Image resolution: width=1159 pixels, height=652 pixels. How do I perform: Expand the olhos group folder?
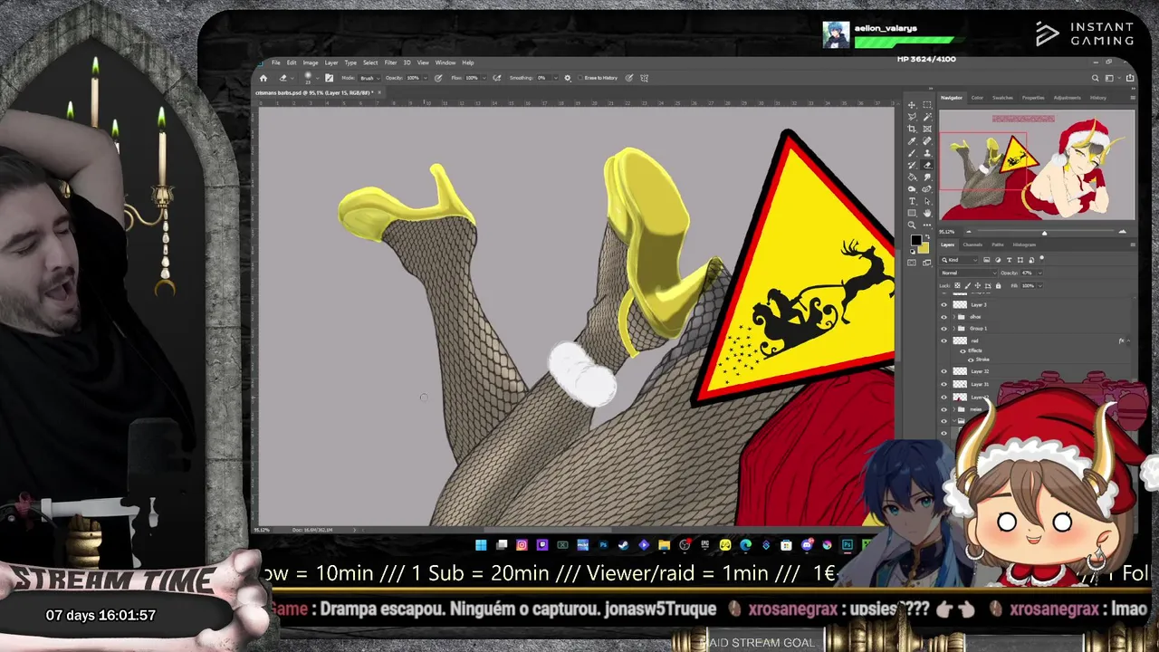tap(954, 317)
